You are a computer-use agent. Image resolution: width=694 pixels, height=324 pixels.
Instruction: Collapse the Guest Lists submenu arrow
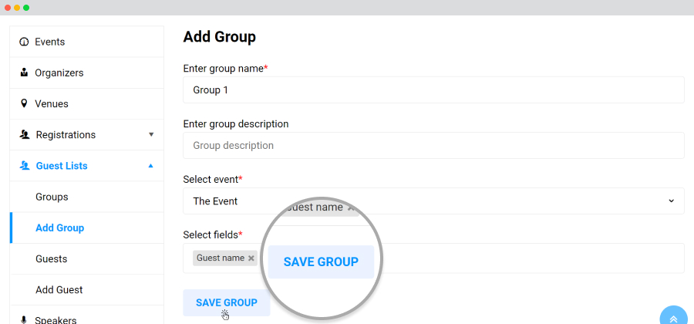pos(151,166)
